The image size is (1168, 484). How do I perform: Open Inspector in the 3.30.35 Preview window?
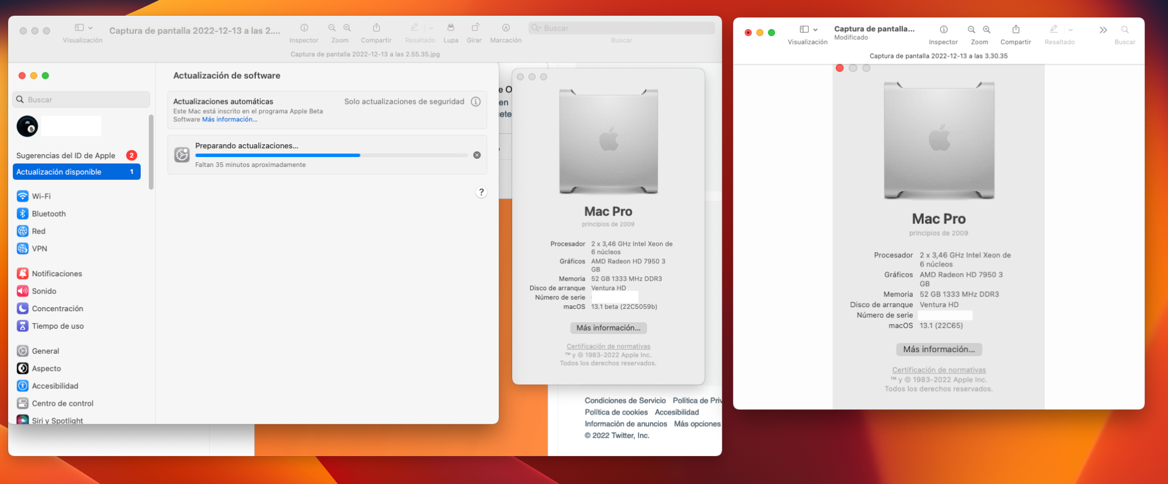[x=944, y=29]
